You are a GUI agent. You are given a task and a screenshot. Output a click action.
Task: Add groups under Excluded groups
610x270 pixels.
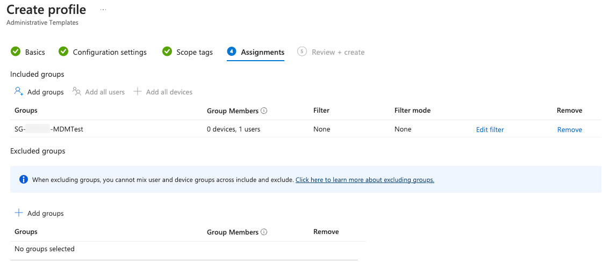coord(39,213)
